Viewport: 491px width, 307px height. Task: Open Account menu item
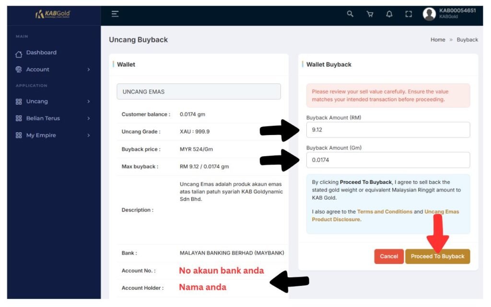pyautogui.click(x=37, y=69)
